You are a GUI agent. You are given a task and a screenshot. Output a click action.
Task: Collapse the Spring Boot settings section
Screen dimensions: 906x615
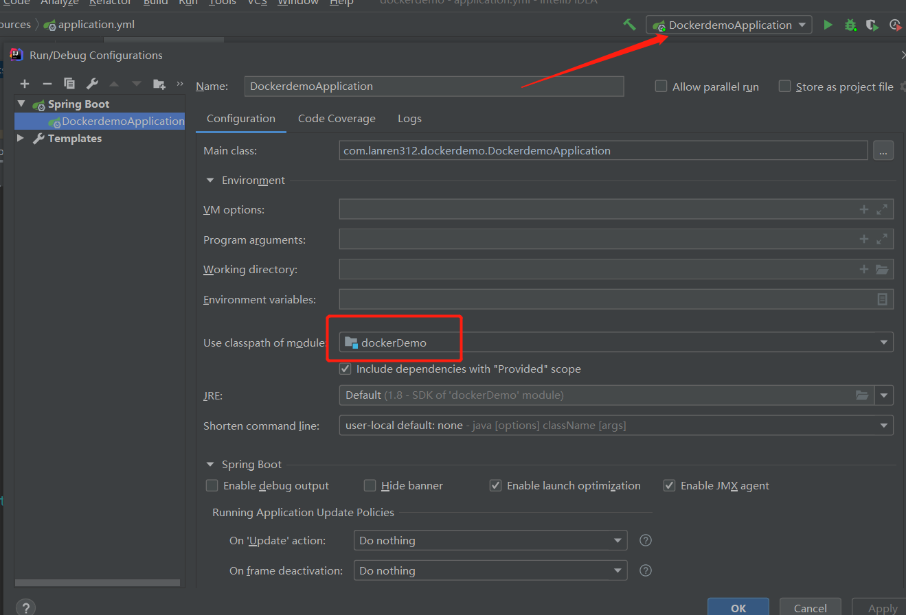pyautogui.click(x=210, y=465)
